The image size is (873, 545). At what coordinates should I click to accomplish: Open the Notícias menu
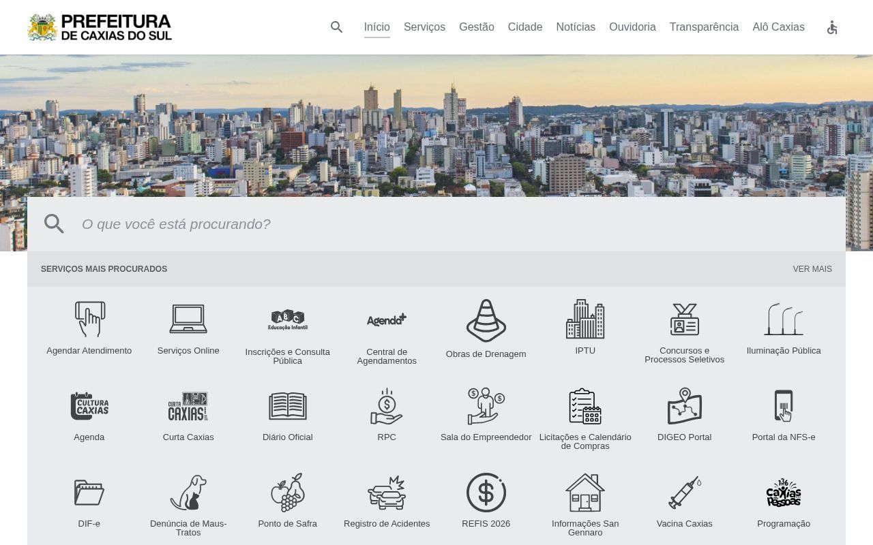click(x=576, y=27)
